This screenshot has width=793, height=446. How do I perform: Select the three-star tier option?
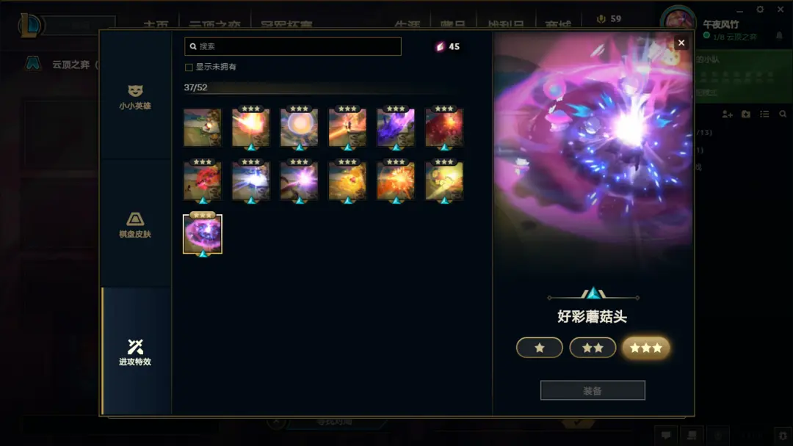[x=646, y=348]
